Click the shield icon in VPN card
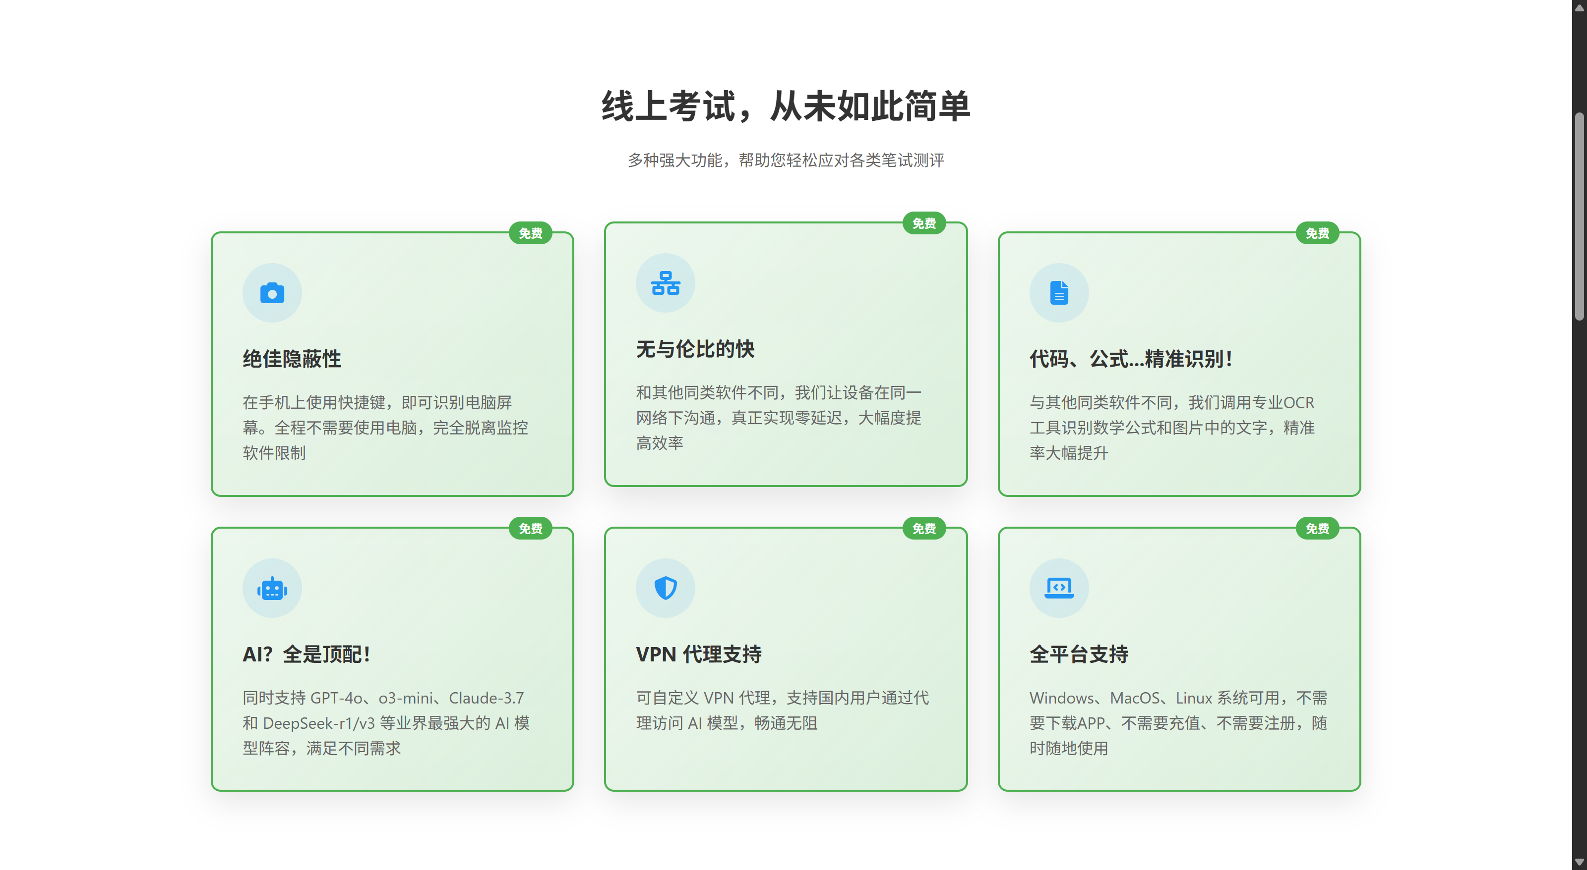The image size is (1587, 870). coord(666,588)
